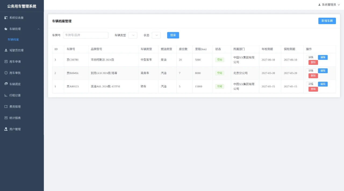Viewport: 344px width, 191px height.
Task: Click the 新增车辆 button
Action: pos(327,21)
